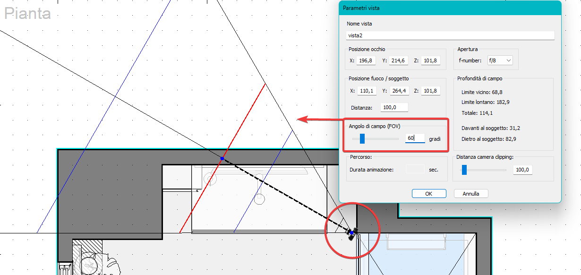Click the focus position Z field

[x=430, y=91]
